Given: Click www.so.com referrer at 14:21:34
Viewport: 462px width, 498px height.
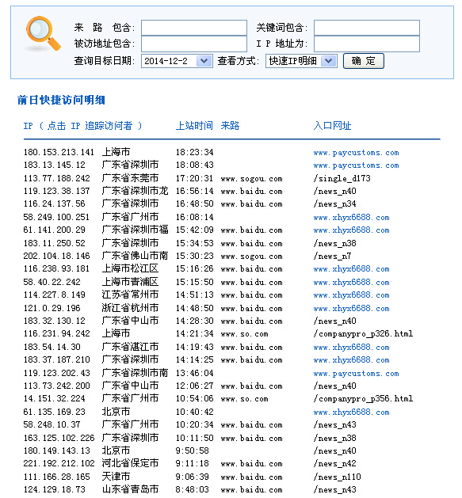Looking at the screenshot, I should 245,334.
